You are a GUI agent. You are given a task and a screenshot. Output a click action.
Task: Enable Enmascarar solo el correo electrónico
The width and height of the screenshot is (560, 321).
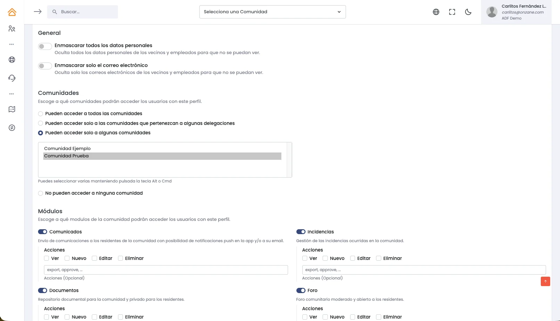pyautogui.click(x=45, y=66)
